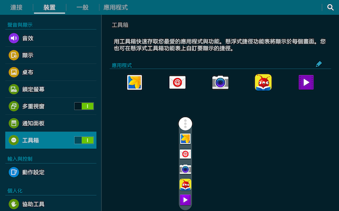Open the 多重視窗 settings label
339x211 pixels.
click(x=33, y=106)
